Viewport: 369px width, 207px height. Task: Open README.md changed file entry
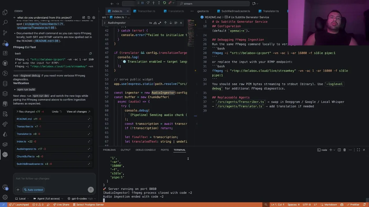53,119
